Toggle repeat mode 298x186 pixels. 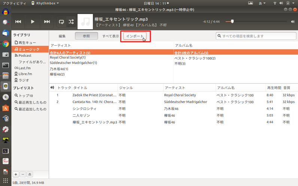[x=61, y=22]
